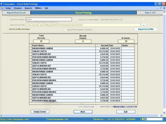The height and width of the screenshot is (124, 166).
Task: Click the info@chequeman.com email in status bar
Action: click(58, 119)
